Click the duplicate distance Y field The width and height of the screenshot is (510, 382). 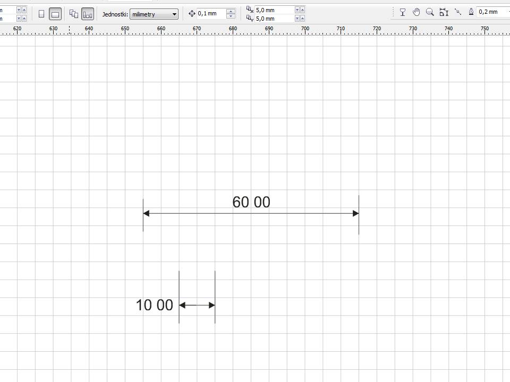pos(274,19)
